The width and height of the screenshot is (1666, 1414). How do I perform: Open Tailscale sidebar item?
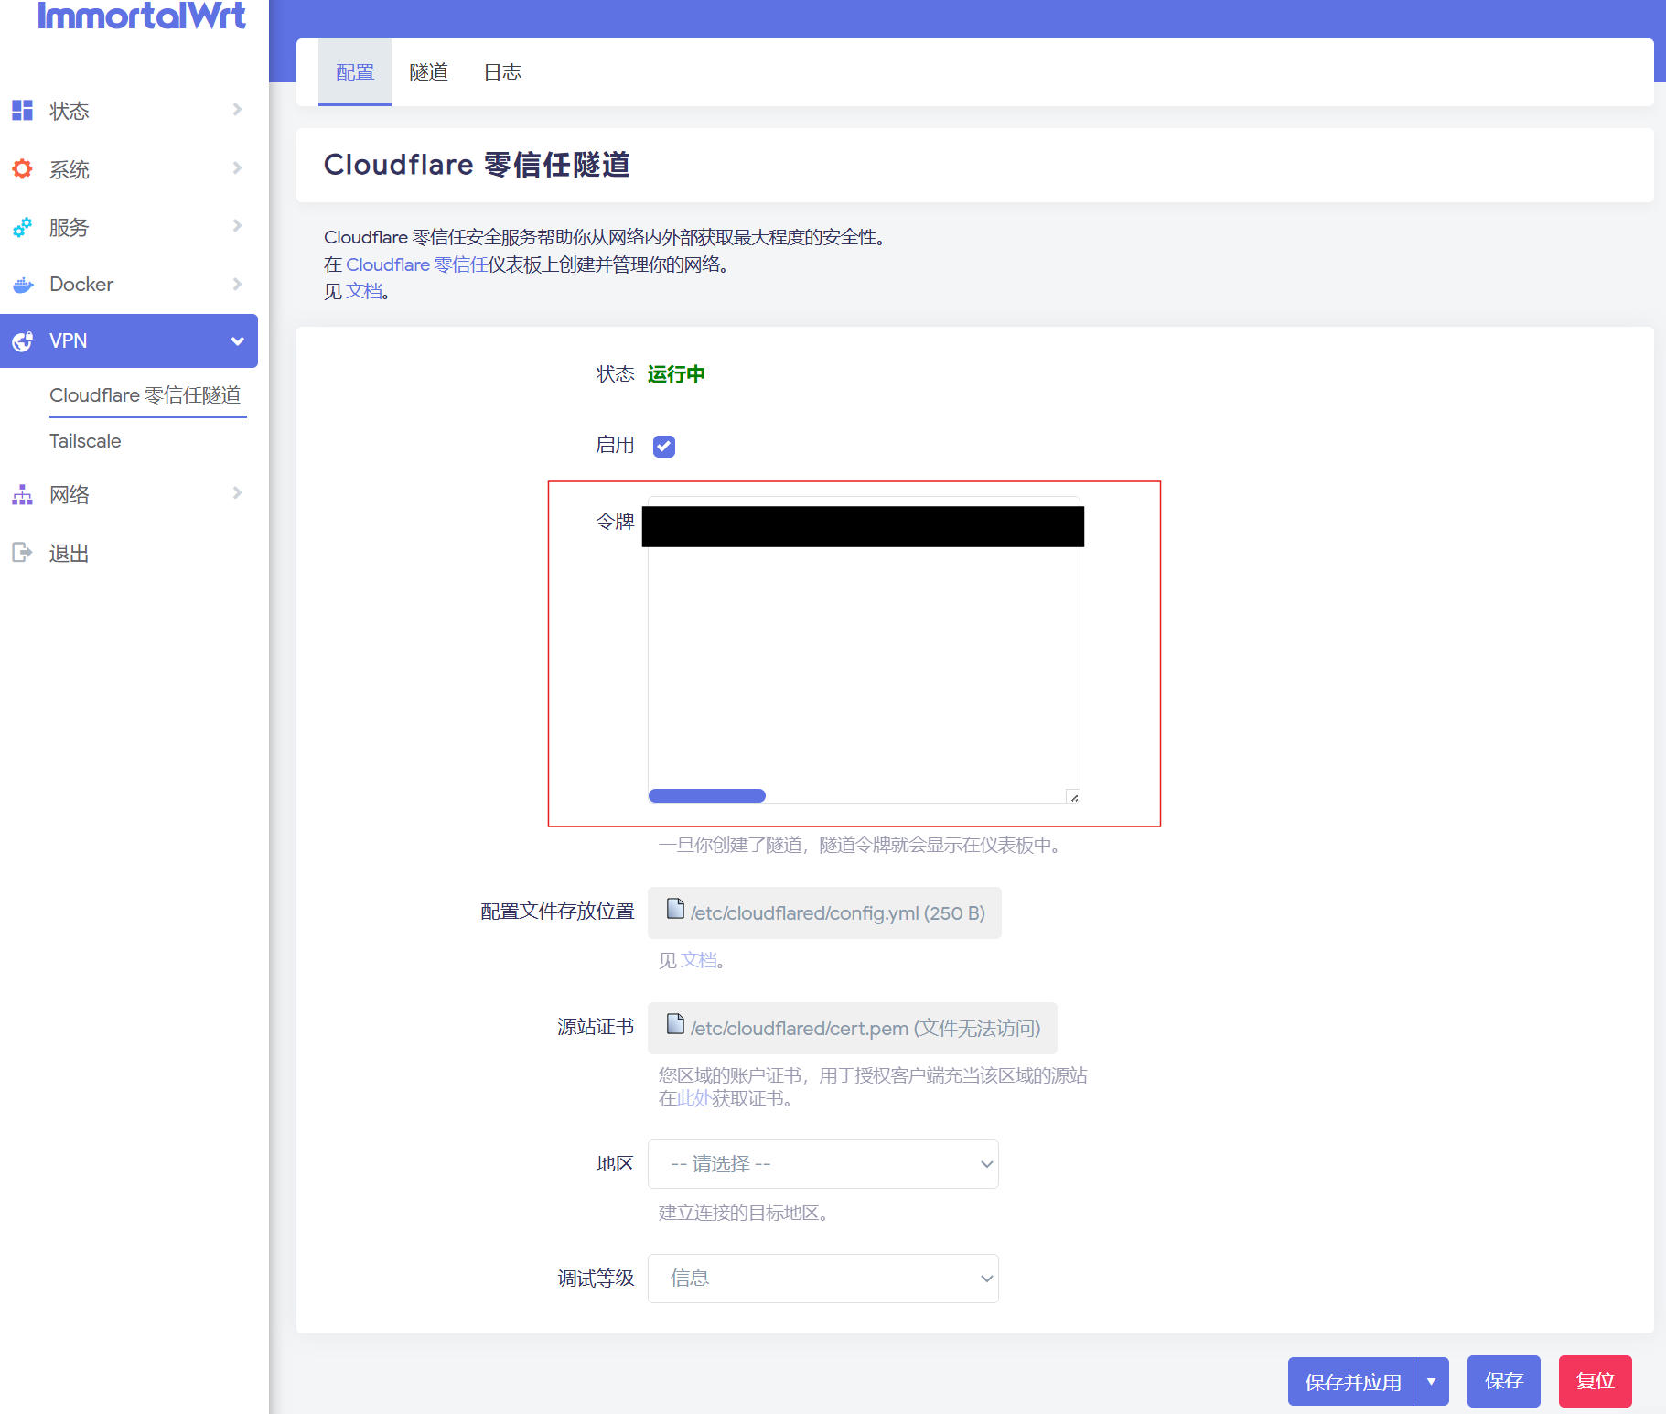tap(85, 441)
